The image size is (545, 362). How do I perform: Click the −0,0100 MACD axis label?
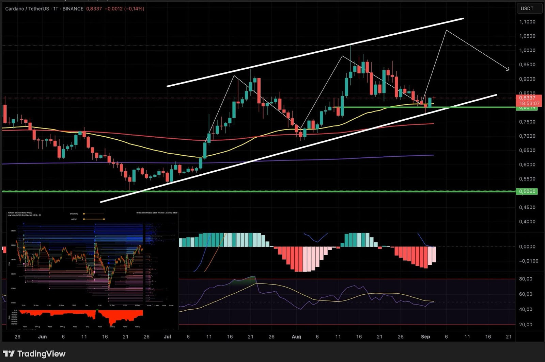(x=529, y=261)
